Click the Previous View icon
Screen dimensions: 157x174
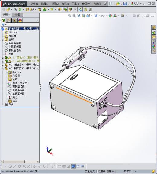pos(79,16)
